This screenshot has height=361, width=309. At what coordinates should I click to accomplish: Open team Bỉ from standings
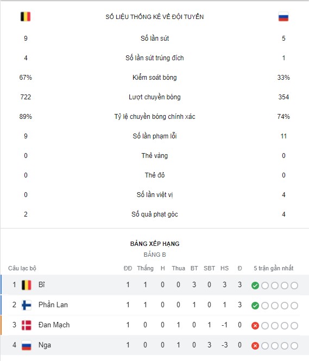coord(41,285)
